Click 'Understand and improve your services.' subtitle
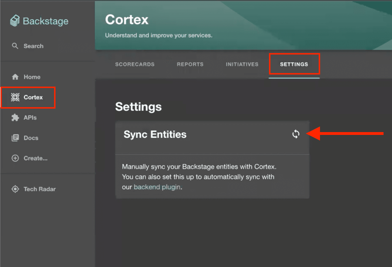392x267 pixels. [x=159, y=35]
